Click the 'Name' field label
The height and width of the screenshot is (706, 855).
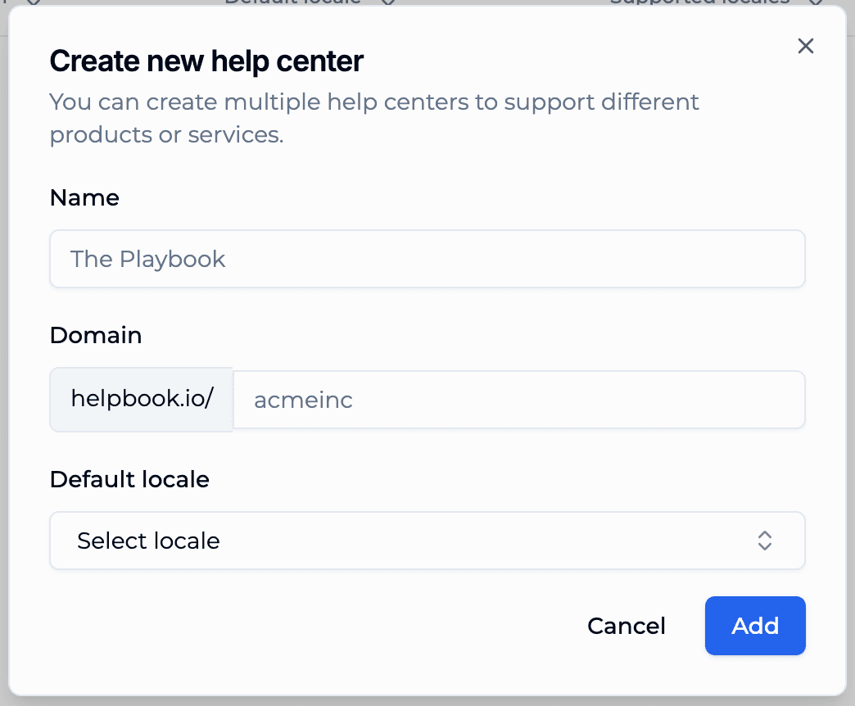tap(84, 197)
